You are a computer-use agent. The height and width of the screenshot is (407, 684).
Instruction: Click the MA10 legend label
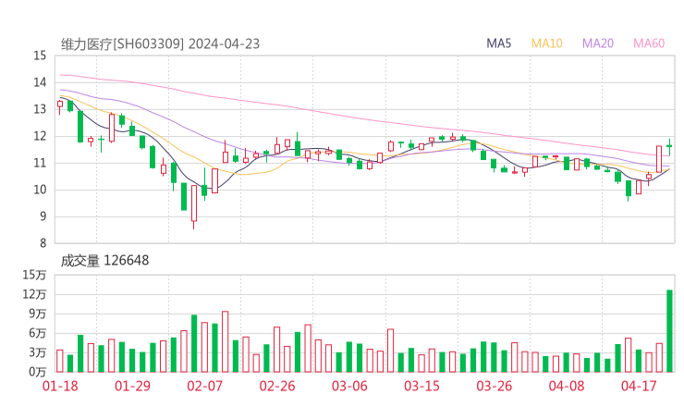546,43
